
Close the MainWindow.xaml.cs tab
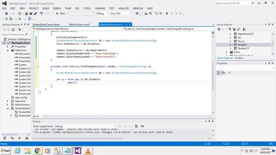[x=130, y=25]
